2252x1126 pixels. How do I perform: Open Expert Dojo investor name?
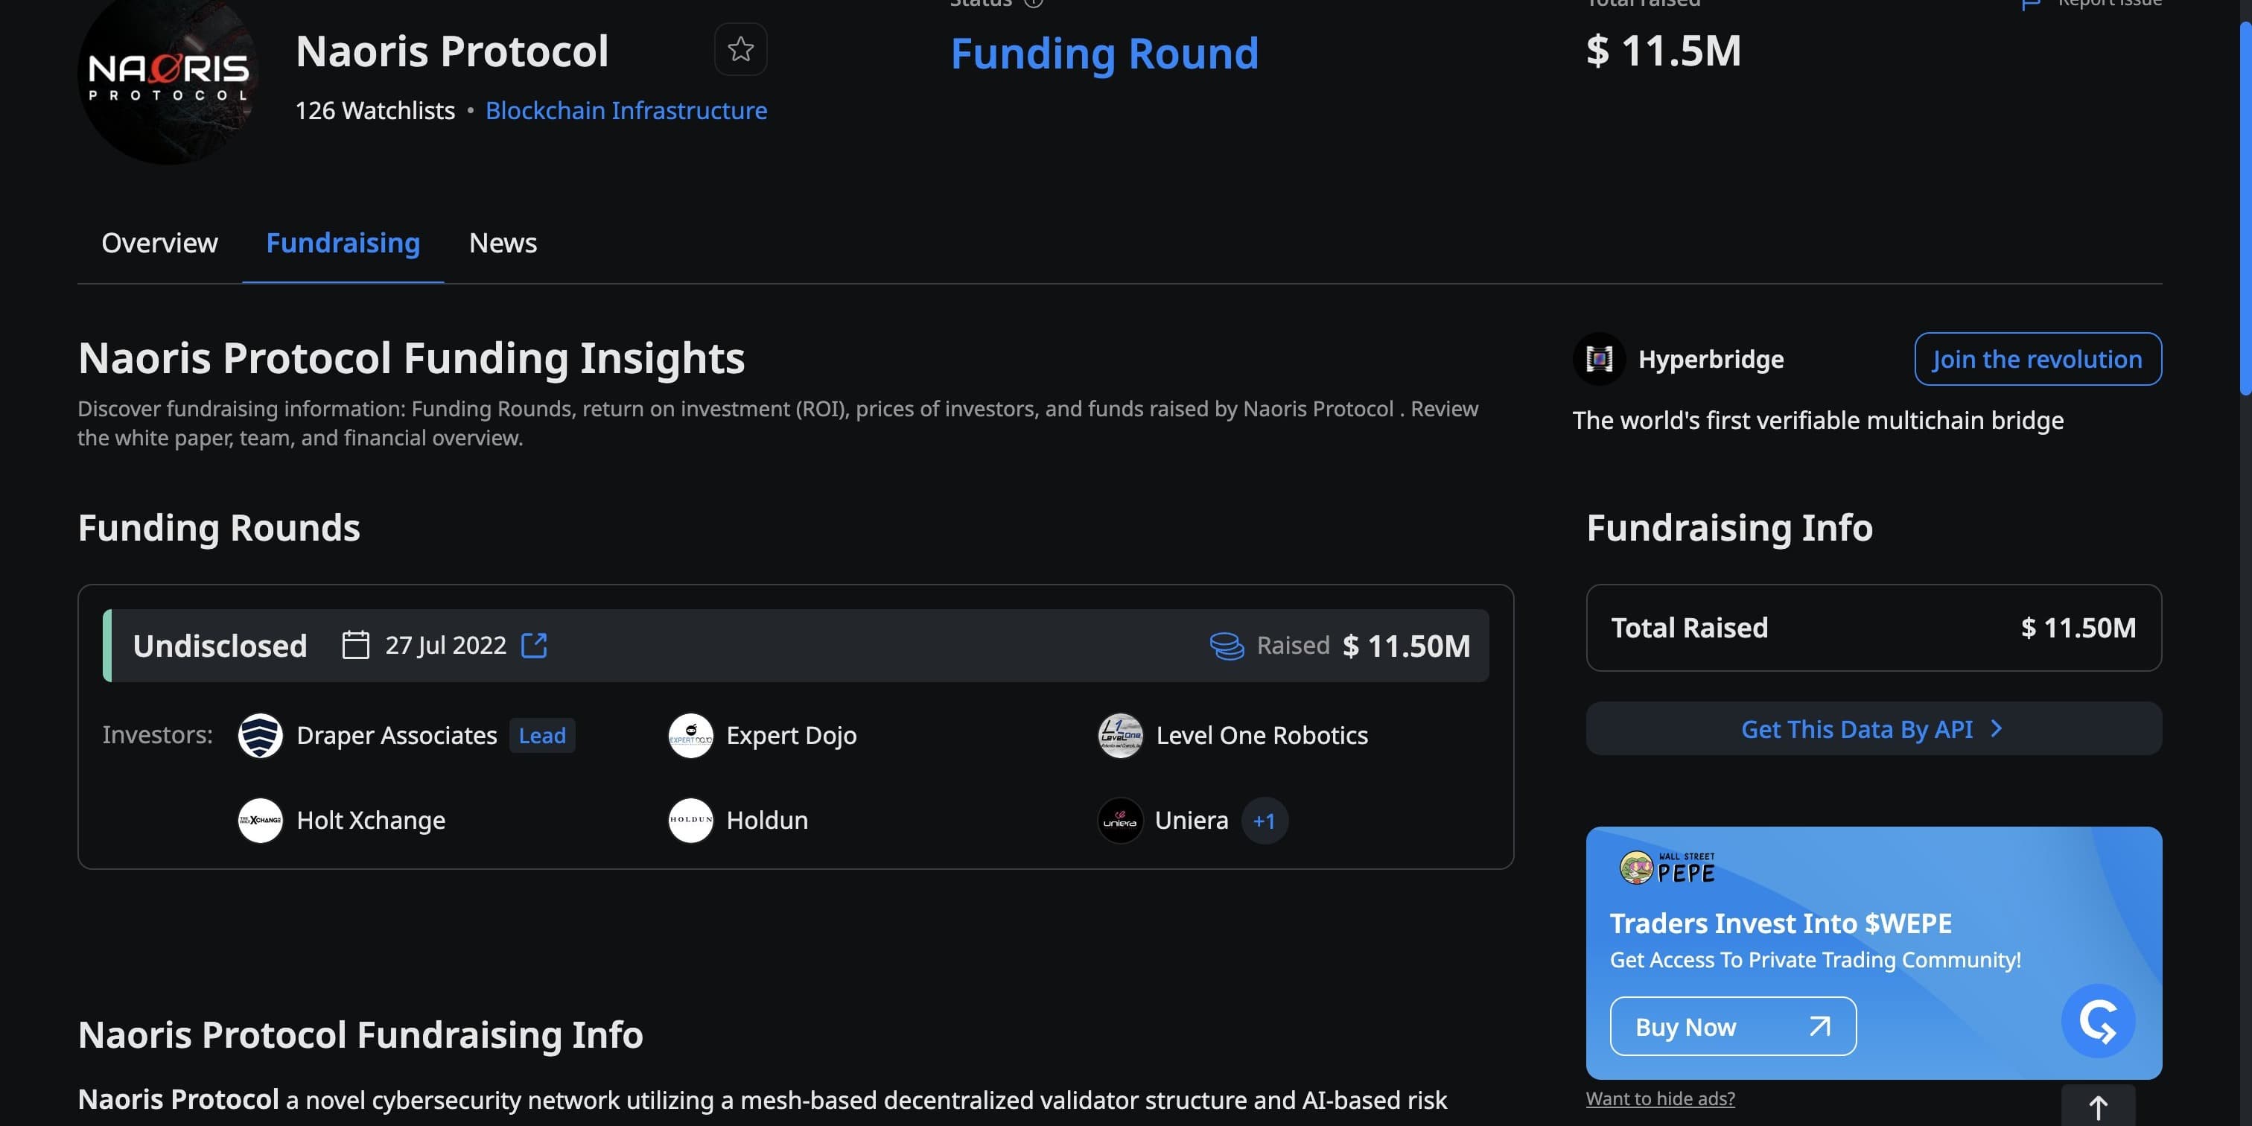(791, 735)
